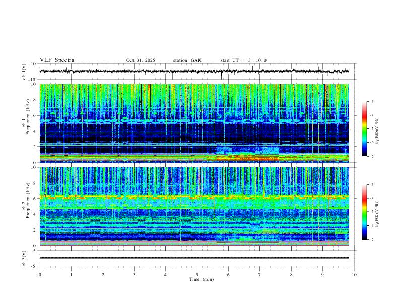This screenshot has height=308, width=399.
Task: Click the ch.2 "Frequency (kHz)" axis label
Action: click(x=28, y=199)
